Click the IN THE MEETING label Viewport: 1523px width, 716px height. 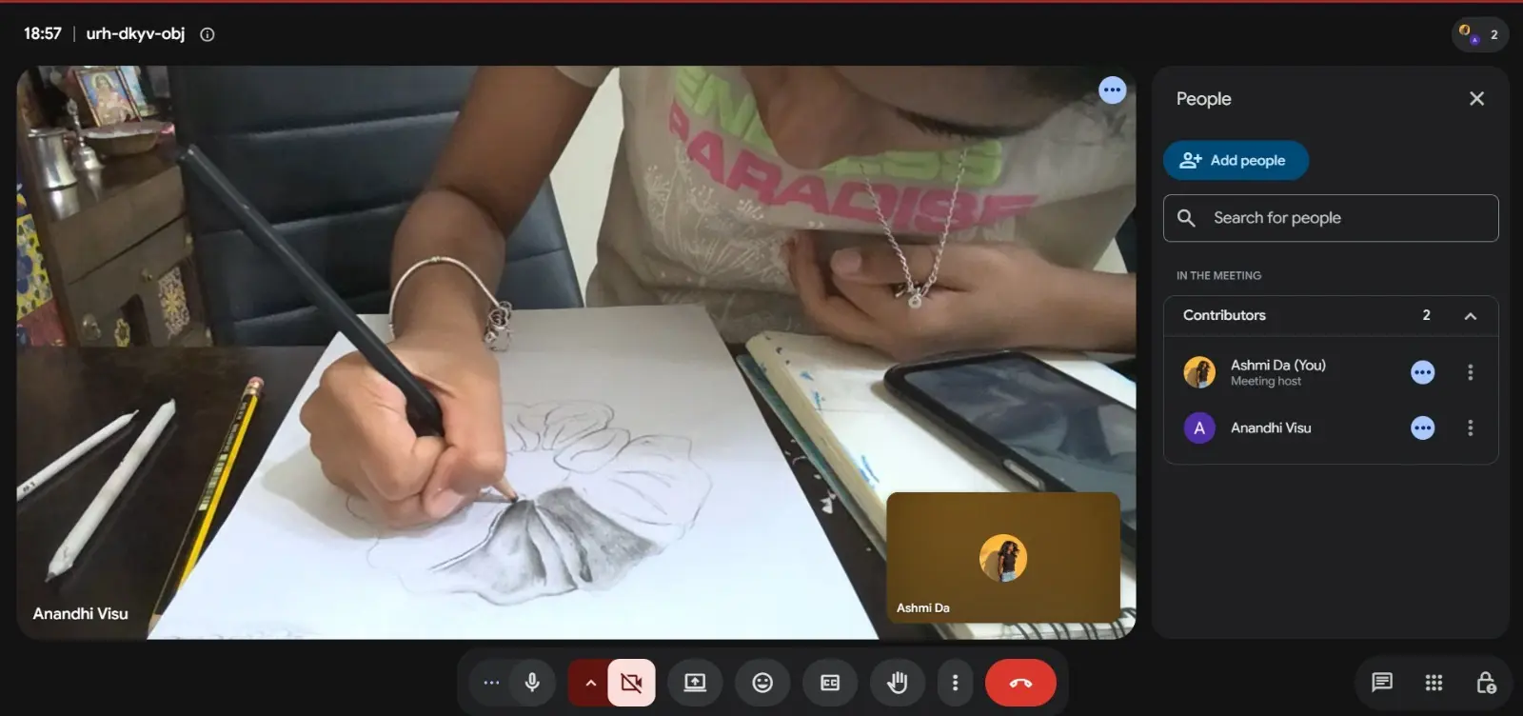click(1218, 276)
